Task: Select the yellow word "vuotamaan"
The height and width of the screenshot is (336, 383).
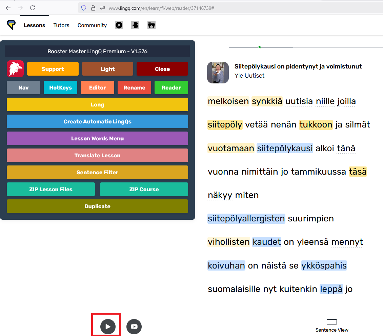Action: coord(231,148)
